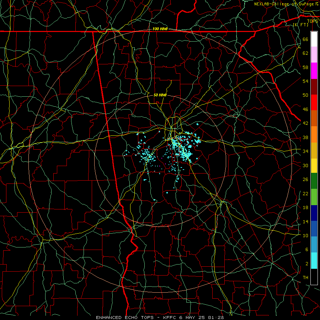Click the 18 legend value
The height and width of the screenshot is (320, 320).
pos(305,208)
